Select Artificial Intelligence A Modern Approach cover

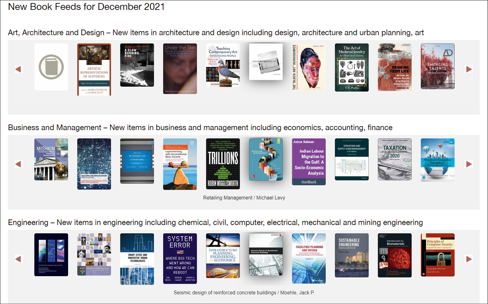(94, 254)
